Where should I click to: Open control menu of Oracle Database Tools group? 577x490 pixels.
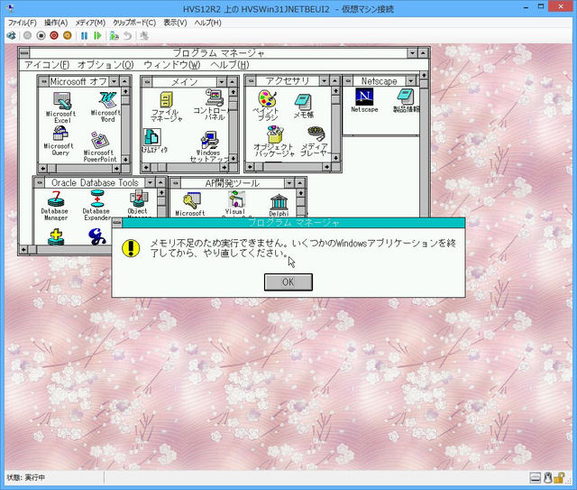click(x=39, y=182)
